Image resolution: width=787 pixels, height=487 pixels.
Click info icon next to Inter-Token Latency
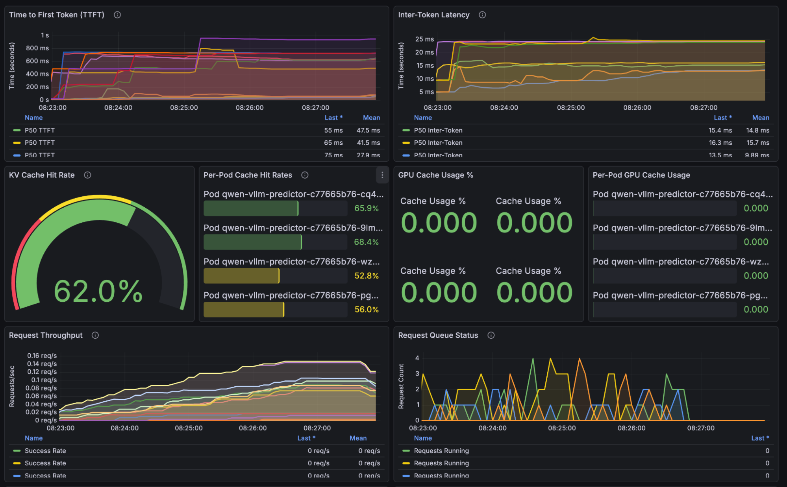tap(482, 15)
